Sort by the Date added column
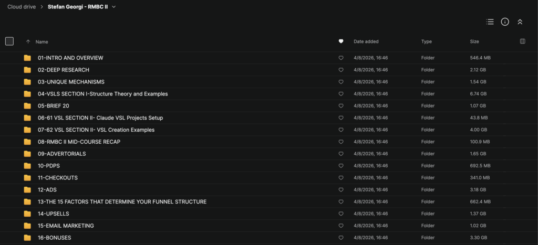538x245 pixels. tap(366, 41)
